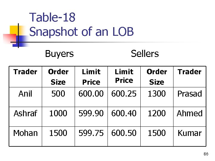This screenshot has height=161, width=215.
Task: Select Ahmed's order size of 1200
Action: (x=157, y=113)
